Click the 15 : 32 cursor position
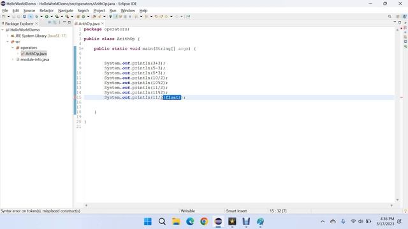Image resolution: width=408 pixels, height=229 pixels. [278, 211]
